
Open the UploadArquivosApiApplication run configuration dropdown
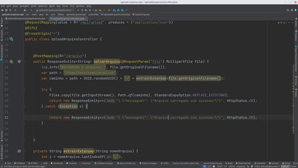tap(55, 10)
